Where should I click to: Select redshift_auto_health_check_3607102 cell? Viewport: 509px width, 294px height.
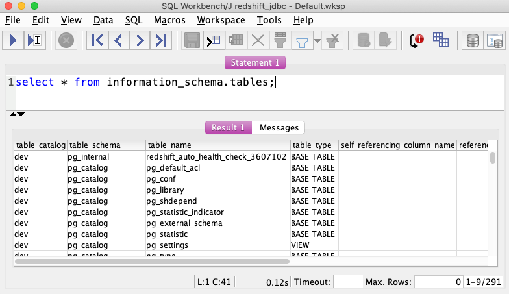tap(218, 157)
